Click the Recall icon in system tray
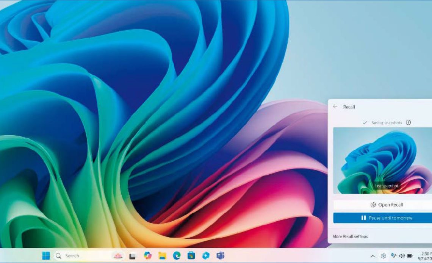 point(383,256)
